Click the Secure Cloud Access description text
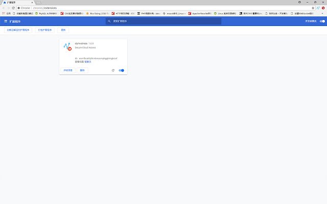The height and width of the screenshot is (204, 327). (x=85, y=47)
